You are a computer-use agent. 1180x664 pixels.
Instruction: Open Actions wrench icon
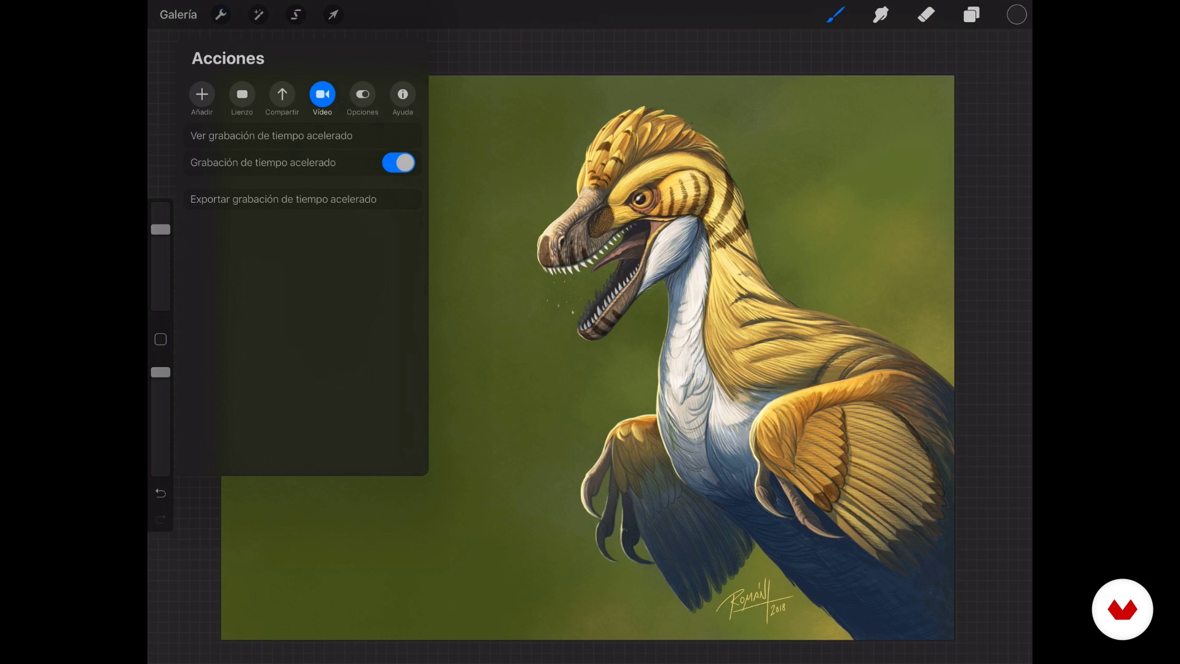[221, 15]
